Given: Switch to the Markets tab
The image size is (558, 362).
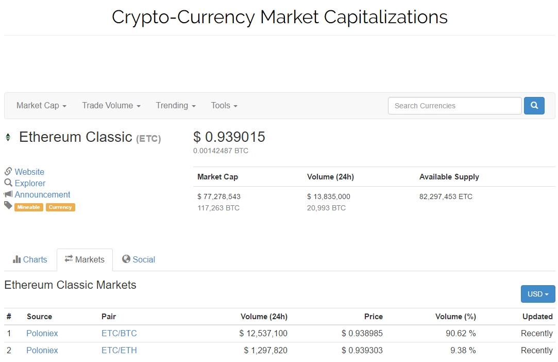Looking at the screenshot, I should coord(84,260).
